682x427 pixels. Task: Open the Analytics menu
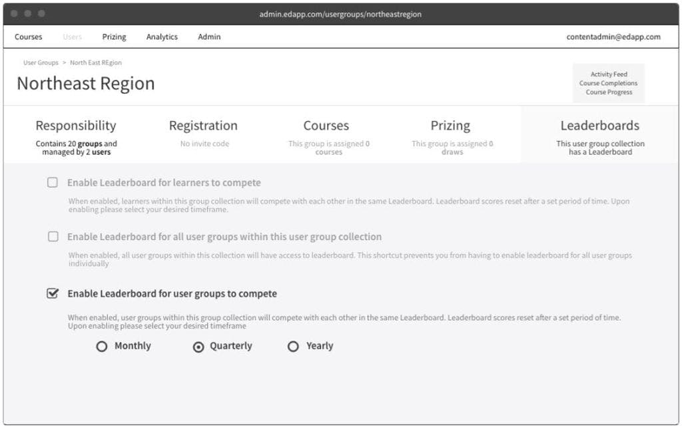coord(162,37)
